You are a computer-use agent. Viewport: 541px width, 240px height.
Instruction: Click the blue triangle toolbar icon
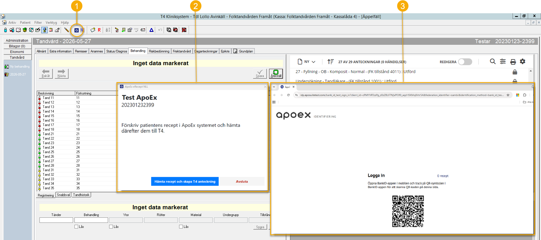pyautogui.click(x=151, y=30)
